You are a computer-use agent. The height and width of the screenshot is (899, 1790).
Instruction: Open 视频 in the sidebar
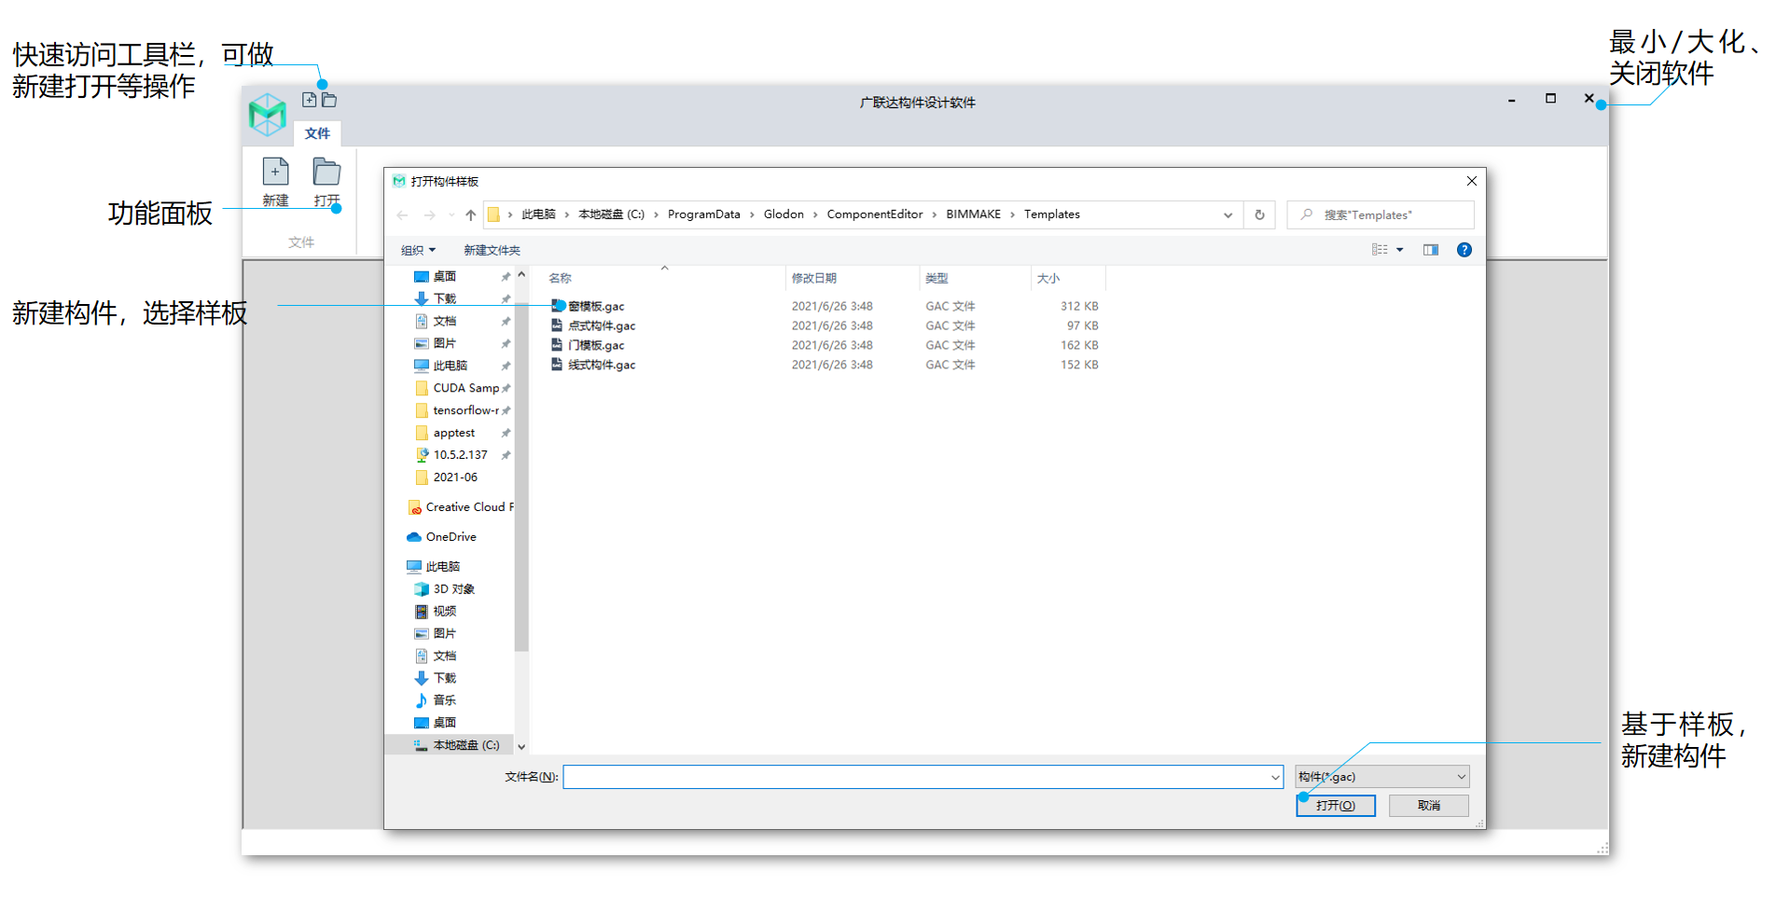(444, 612)
